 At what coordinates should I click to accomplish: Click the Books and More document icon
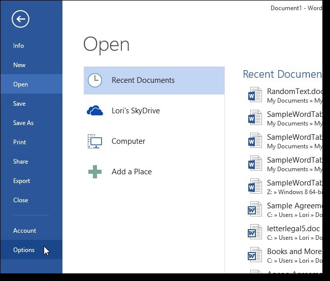[255, 255]
